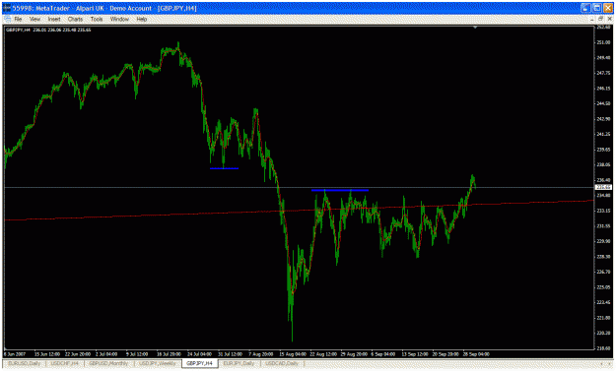
Task: Switch to the USDCAD,Daily chart tab
Action: click(x=282, y=363)
